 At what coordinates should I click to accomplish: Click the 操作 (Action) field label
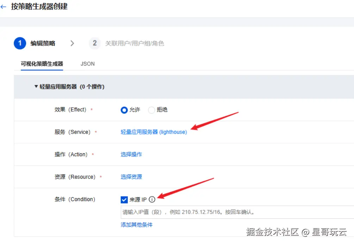[71, 154]
